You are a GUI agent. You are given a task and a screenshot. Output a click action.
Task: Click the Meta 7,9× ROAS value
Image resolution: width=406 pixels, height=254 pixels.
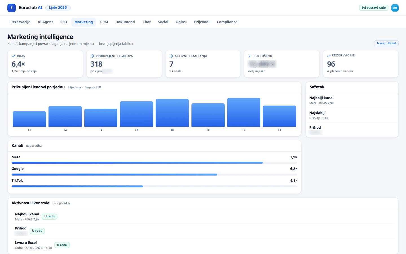tap(294, 157)
